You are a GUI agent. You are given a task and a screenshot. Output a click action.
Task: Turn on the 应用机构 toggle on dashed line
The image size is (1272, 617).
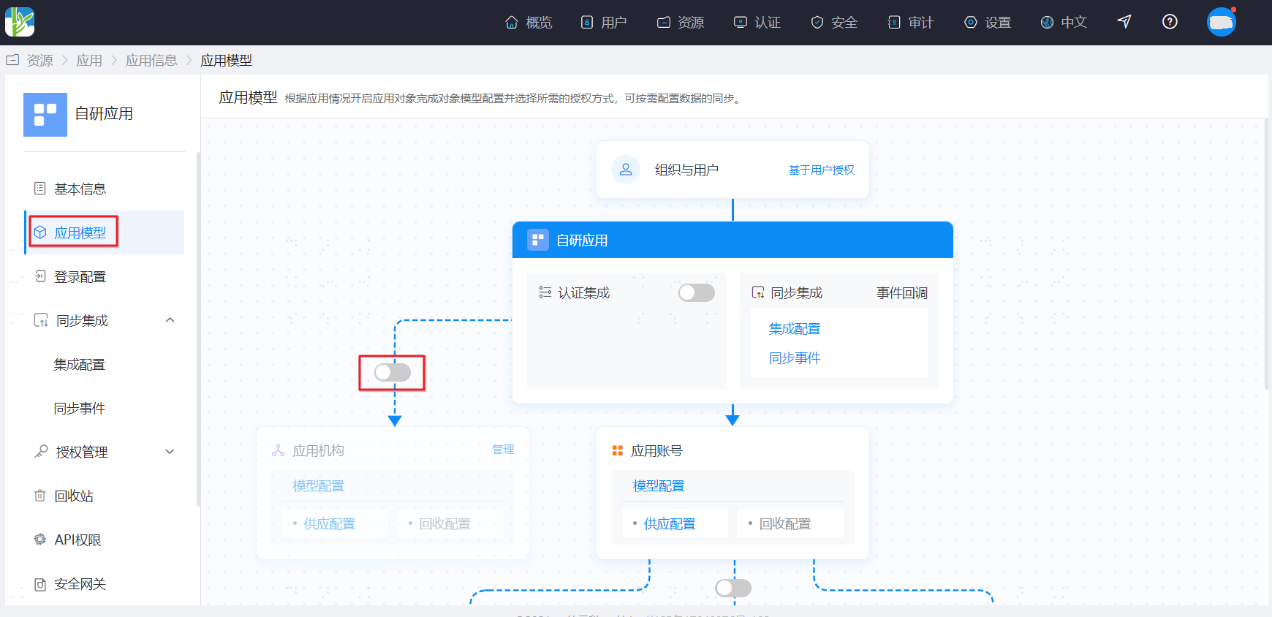[x=393, y=373]
